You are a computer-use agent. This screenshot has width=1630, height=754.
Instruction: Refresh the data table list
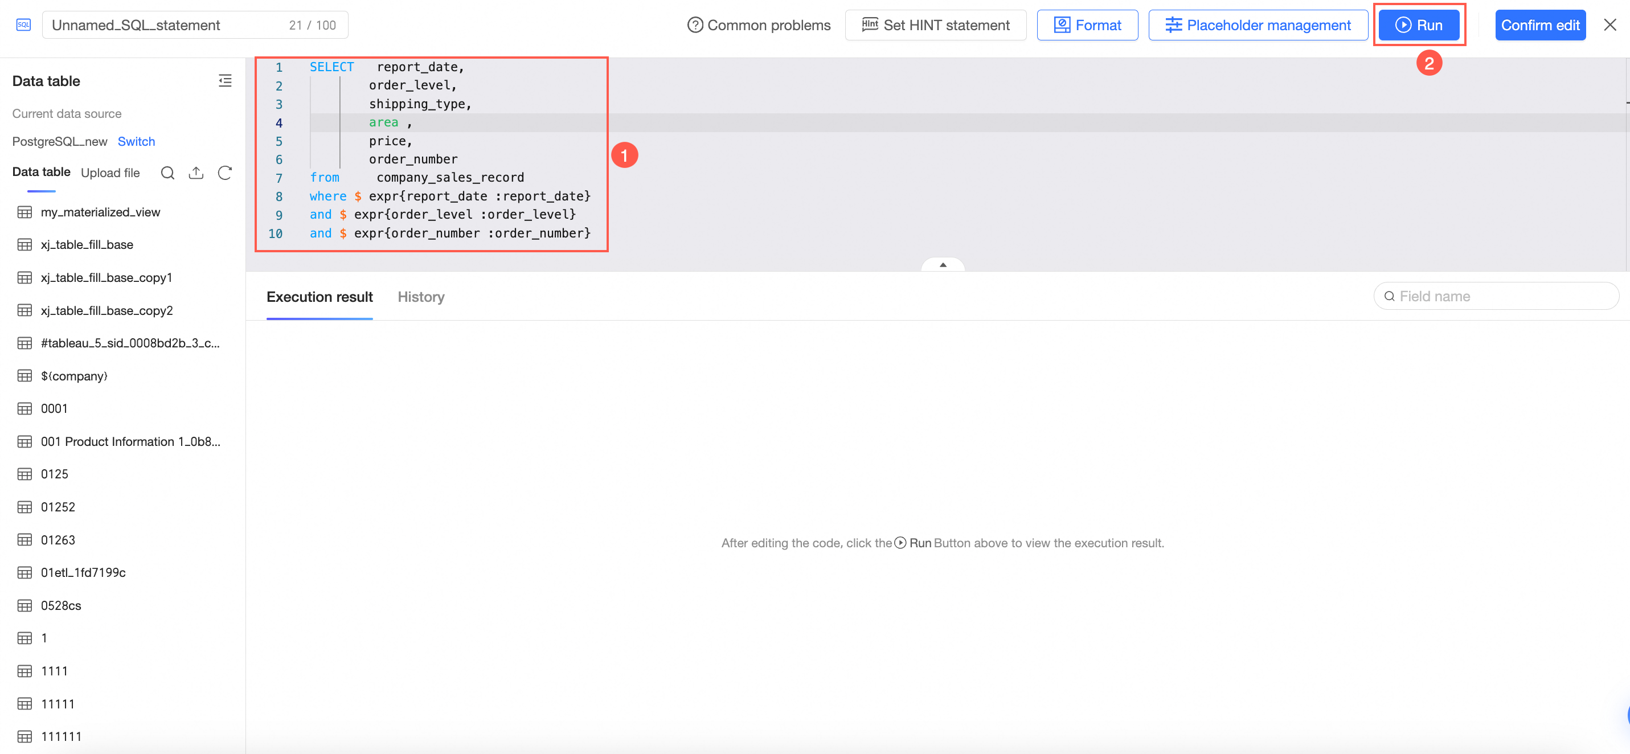[224, 173]
